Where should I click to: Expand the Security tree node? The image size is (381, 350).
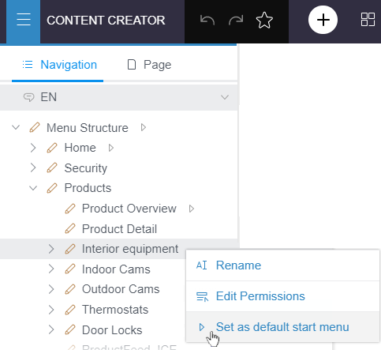pyautogui.click(x=33, y=167)
